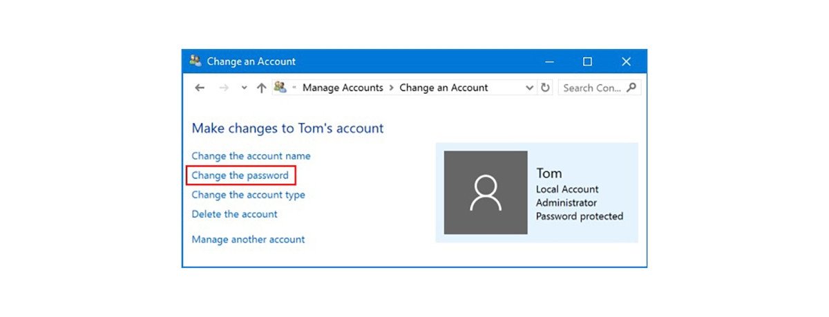Viewport: 829px width, 317px height.
Task: Click Change the password link
Action: click(240, 175)
